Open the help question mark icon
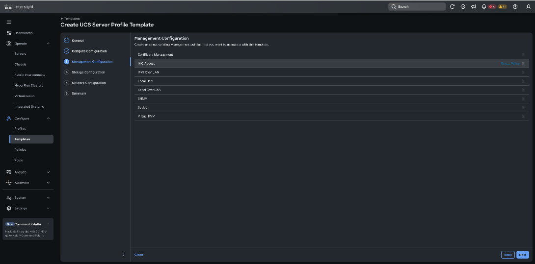Viewport: 535px width, 264px height. coord(515,6)
